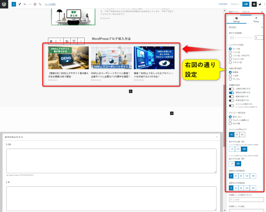
Task: Click the block margin toolbar icon
Action: pos(74,41)
